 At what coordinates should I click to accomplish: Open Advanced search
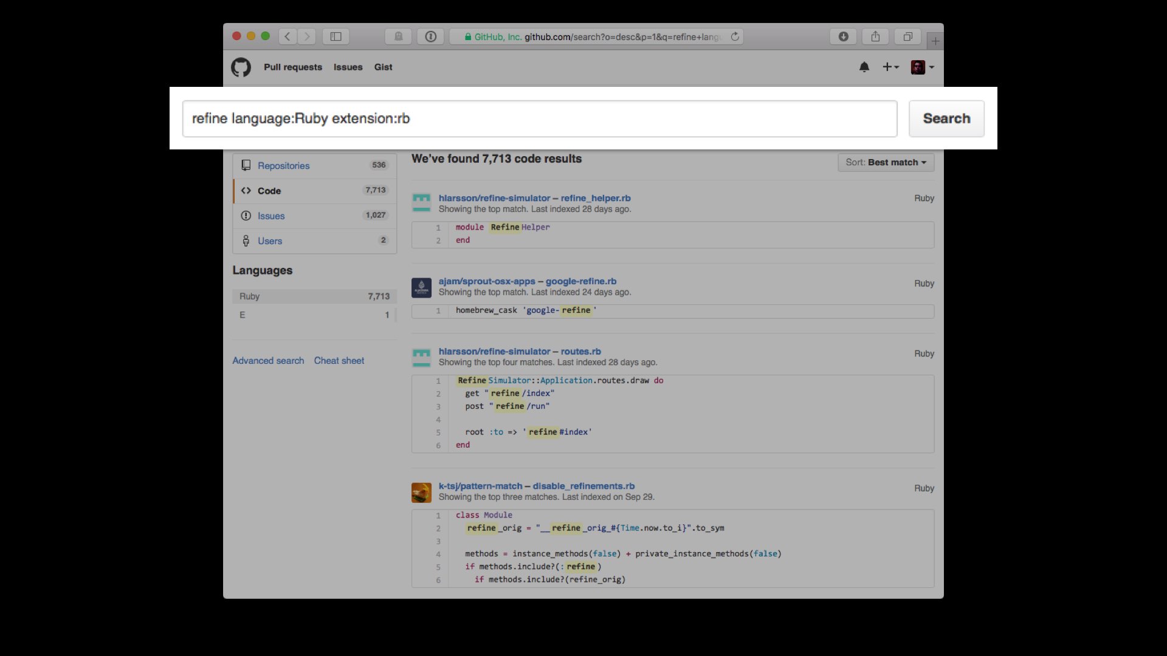click(x=268, y=360)
